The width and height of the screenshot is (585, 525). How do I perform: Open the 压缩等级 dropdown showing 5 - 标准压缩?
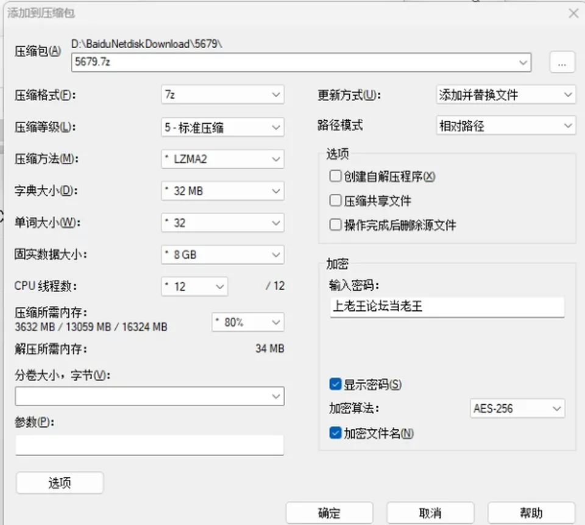pos(223,127)
